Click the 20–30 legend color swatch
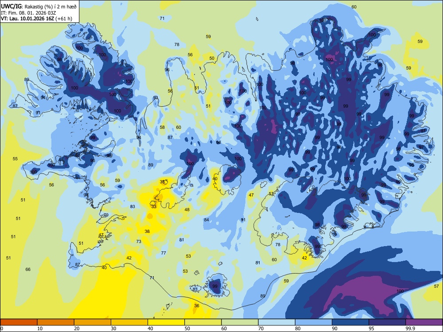443x332 pixels. tap(93, 322)
